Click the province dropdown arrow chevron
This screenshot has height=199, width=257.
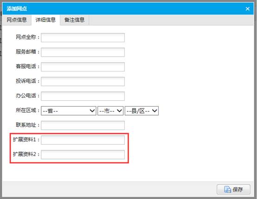92,111
